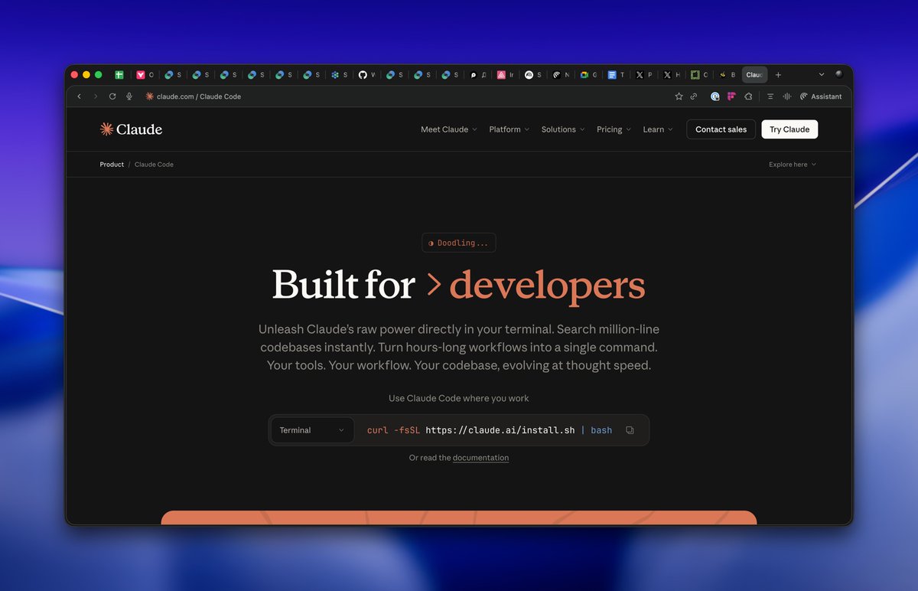Switch to the Google Docs tab labeled T
The height and width of the screenshot is (591, 918).
(x=616, y=75)
